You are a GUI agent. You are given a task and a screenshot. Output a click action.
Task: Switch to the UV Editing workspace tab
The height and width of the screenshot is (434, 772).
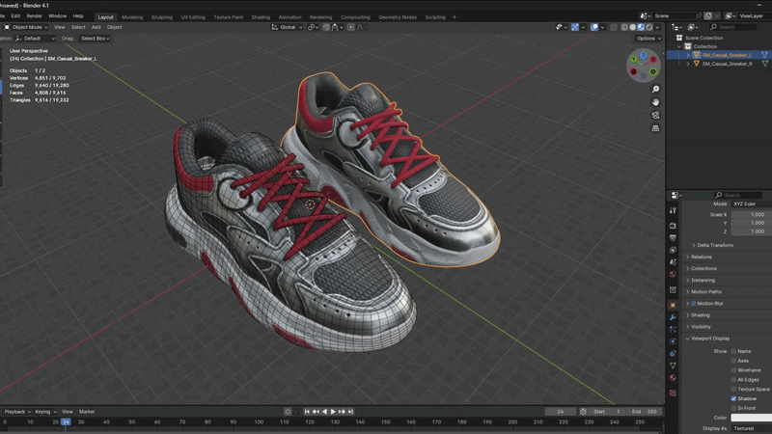[x=193, y=17]
